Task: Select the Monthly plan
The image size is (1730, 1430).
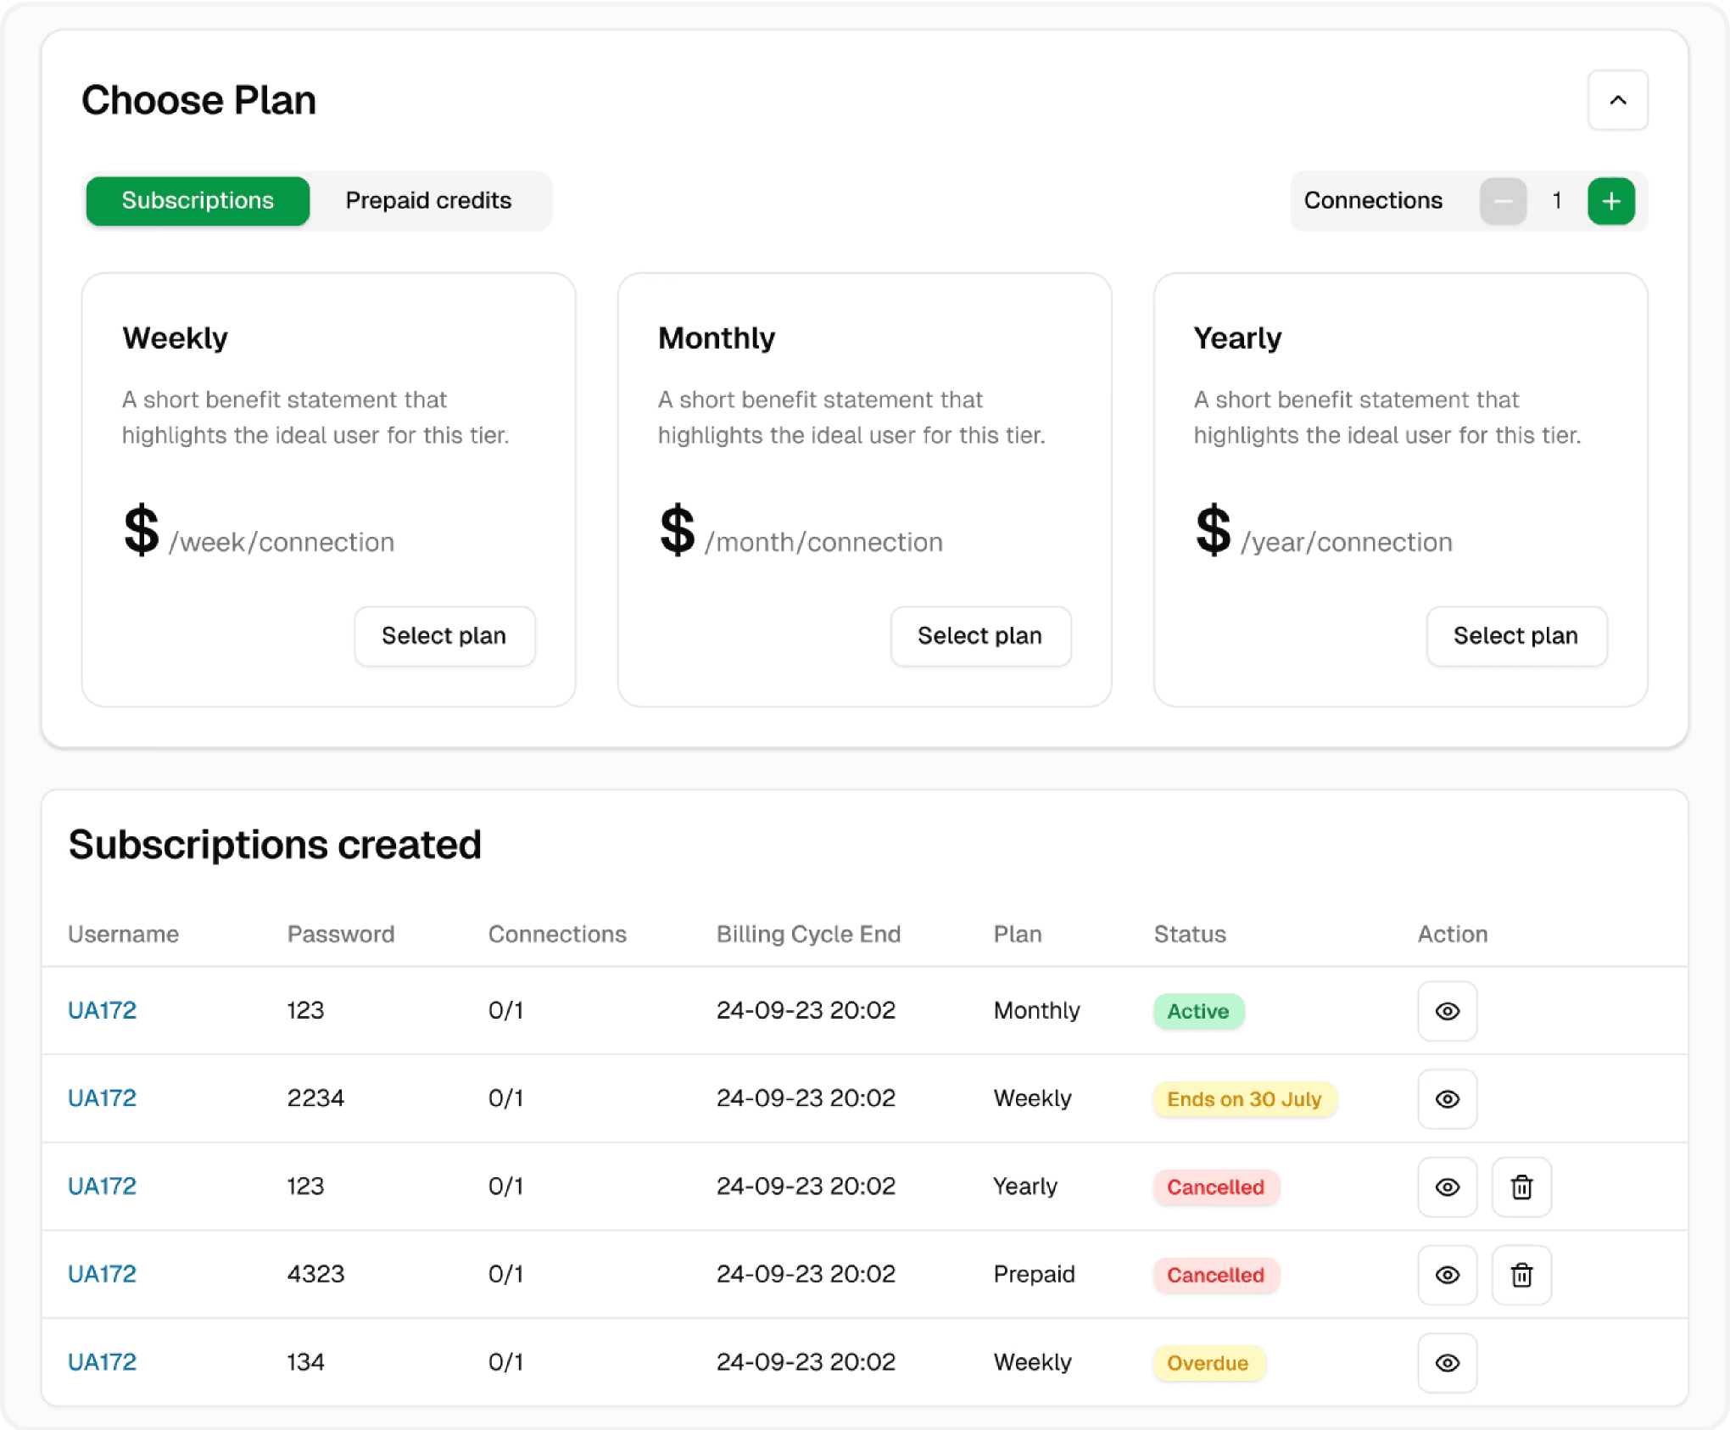Action: click(x=979, y=636)
